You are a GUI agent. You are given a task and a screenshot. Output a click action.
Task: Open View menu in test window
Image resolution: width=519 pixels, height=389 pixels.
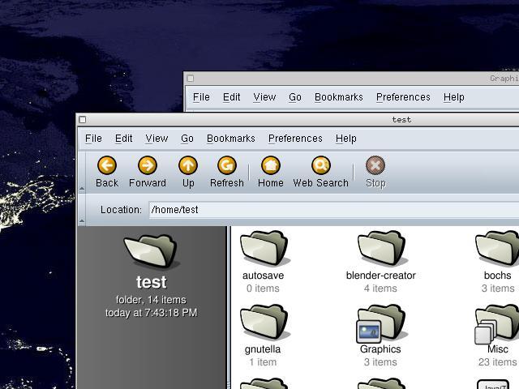(x=157, y=139)
